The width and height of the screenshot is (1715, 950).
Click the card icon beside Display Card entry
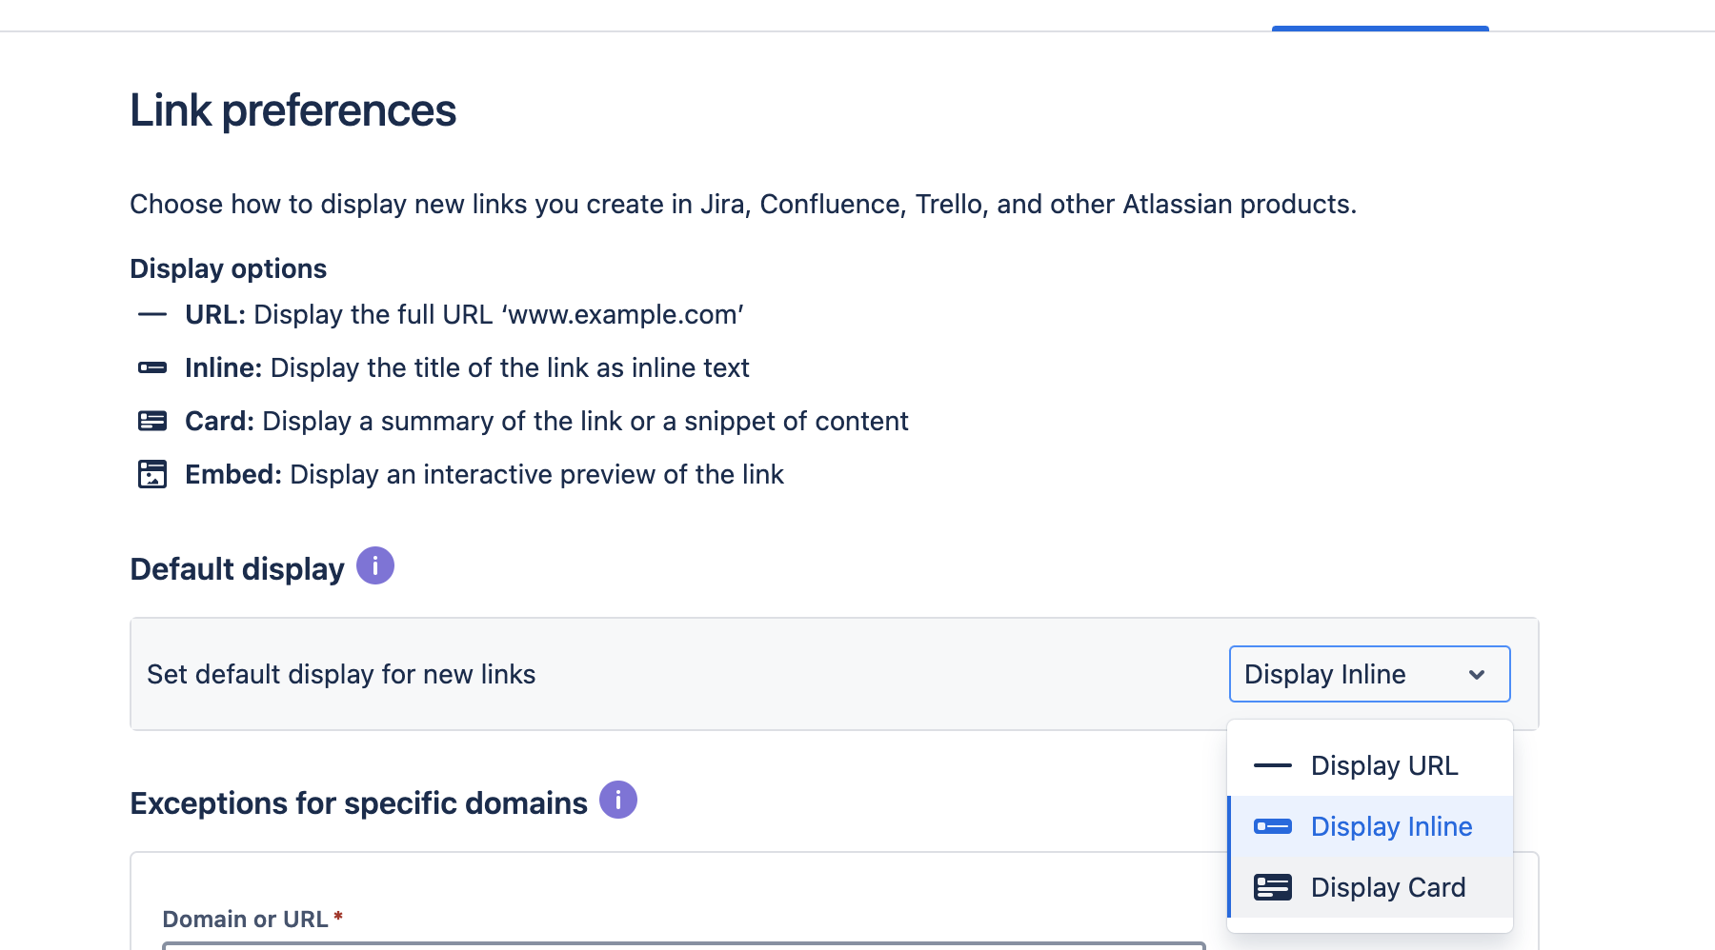click(1272, 886)
